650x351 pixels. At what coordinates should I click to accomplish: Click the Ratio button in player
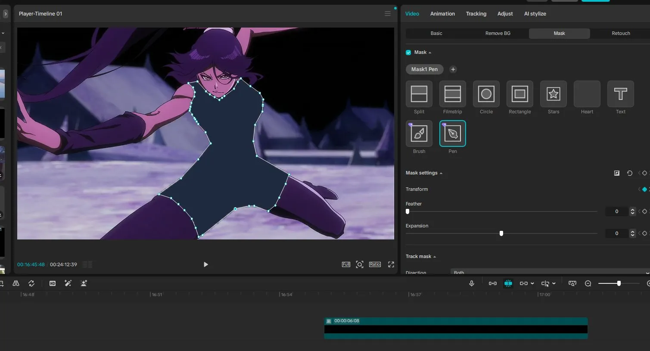(375, 264)
